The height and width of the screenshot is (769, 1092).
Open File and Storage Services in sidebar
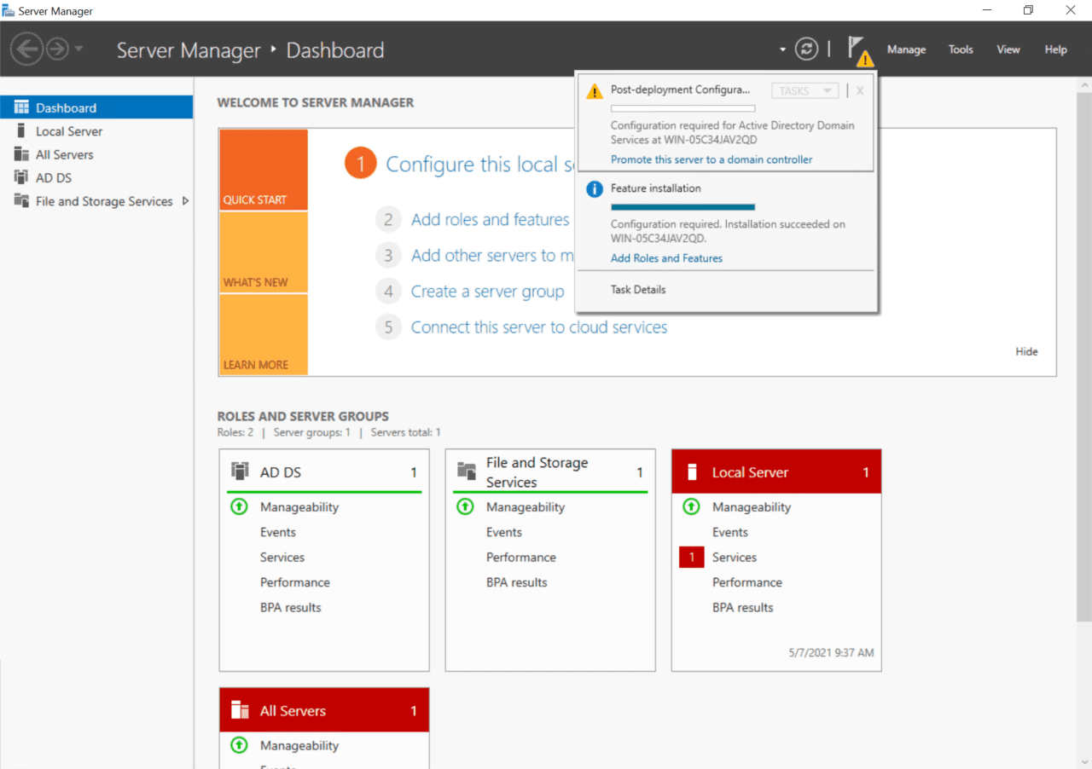point(104,201)
